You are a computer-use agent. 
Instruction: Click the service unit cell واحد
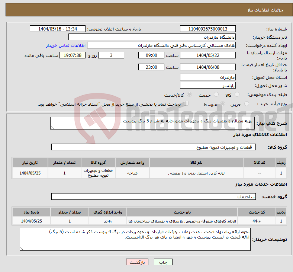coord(107,221)
